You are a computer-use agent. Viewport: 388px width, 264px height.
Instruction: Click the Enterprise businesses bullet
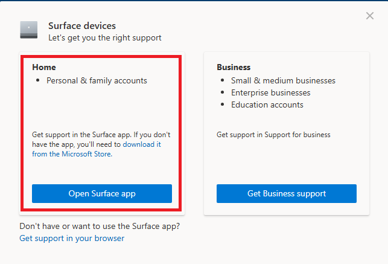[270, 92]
